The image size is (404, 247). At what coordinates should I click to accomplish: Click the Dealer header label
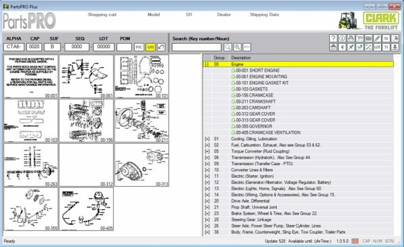224,15
